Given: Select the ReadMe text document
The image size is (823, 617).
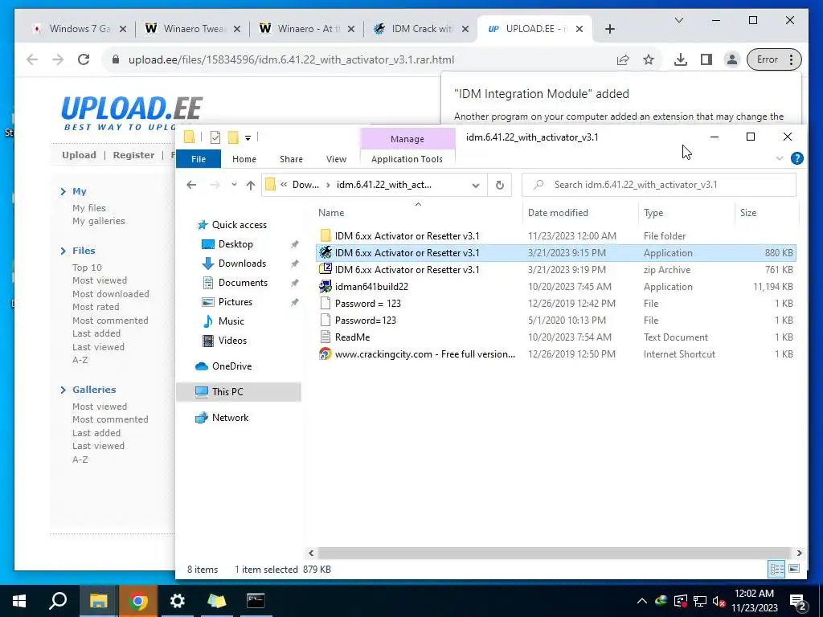Looking at the screenshot, I should [555, 337].
